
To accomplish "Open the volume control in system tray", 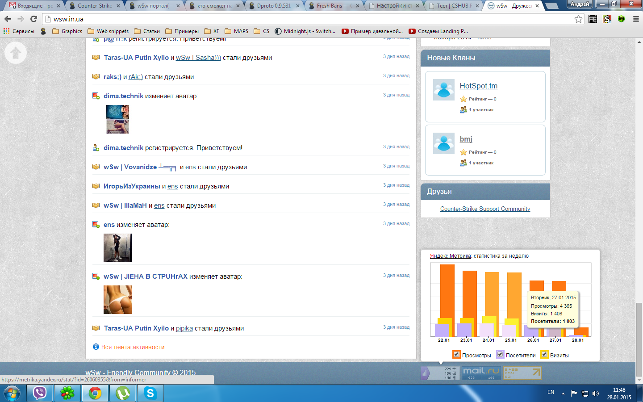I will click(x=596, y=394).
